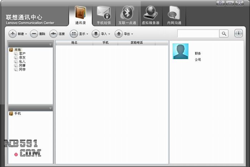
Task: Open the 导出 export dropdown
Action: tap(124, 34)
